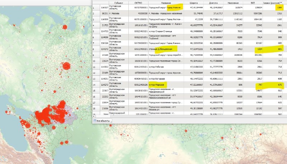Viewport: 287px width, 164px height.
Task: Click the Cossacks count cell '1316'
Action: click(x=273, y=14)
